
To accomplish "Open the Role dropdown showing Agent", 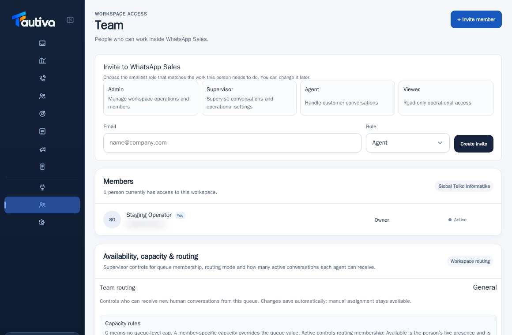I will tap(407, 142).
